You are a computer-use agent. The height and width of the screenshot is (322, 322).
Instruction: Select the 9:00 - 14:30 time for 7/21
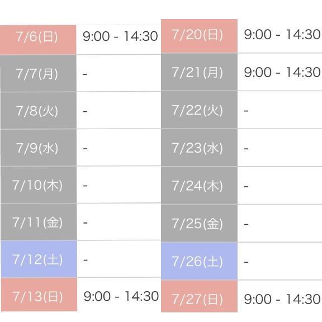coord(282,72)
